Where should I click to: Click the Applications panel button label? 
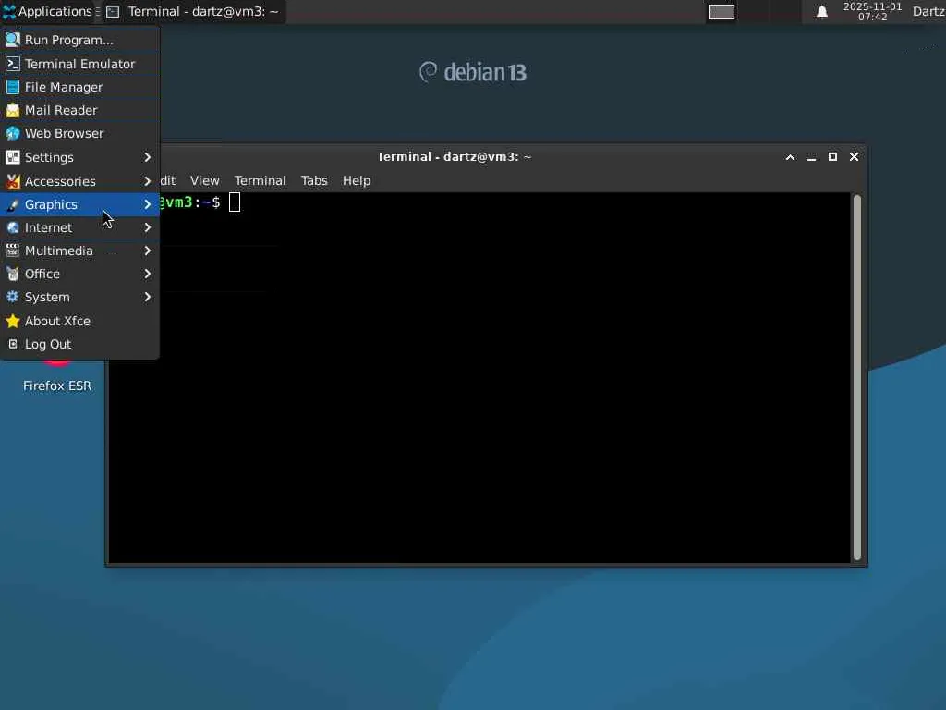(x=55, y=11)
